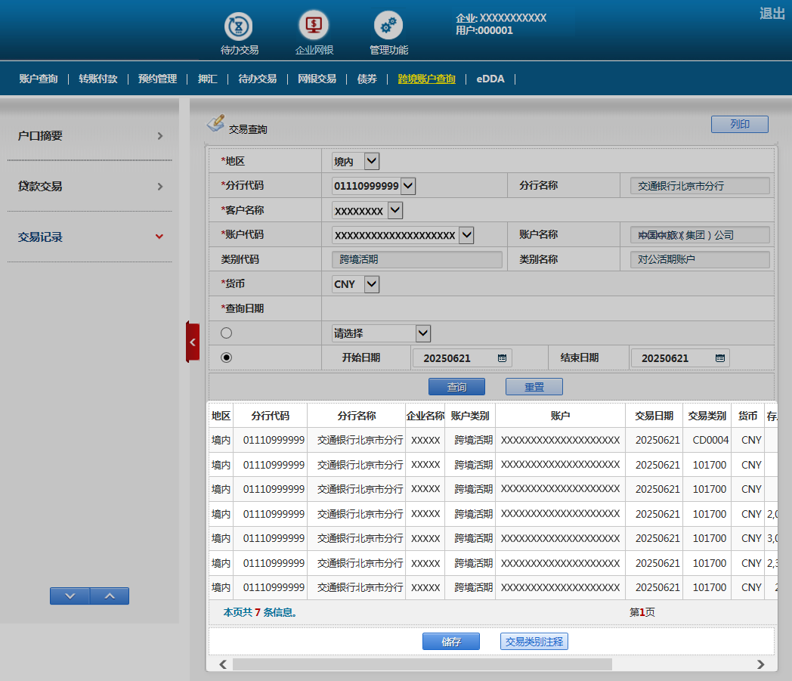
Task: Click the 交易查询 pencil icon
Action: coord(215,122)
